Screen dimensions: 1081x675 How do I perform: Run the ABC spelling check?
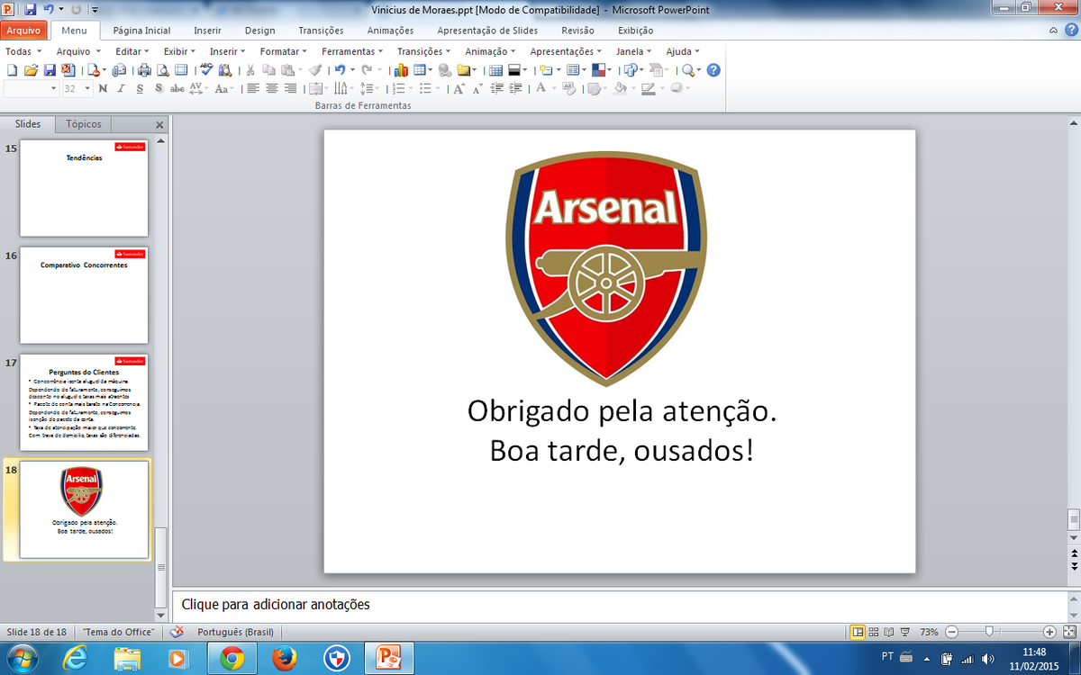pyautogui.click(x=206, y=69)
